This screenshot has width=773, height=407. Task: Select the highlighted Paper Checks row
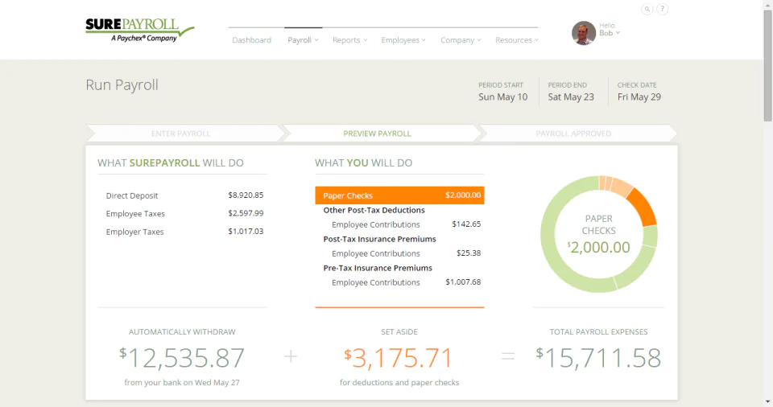click(399, 195)
